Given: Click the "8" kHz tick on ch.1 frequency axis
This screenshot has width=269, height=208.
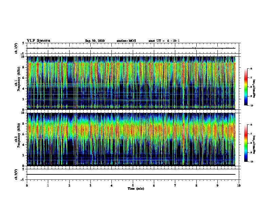Looking at the screenshot, I should click(24, 67).
